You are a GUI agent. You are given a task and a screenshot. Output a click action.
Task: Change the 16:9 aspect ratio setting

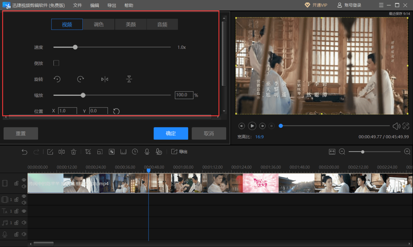(260, 137)
